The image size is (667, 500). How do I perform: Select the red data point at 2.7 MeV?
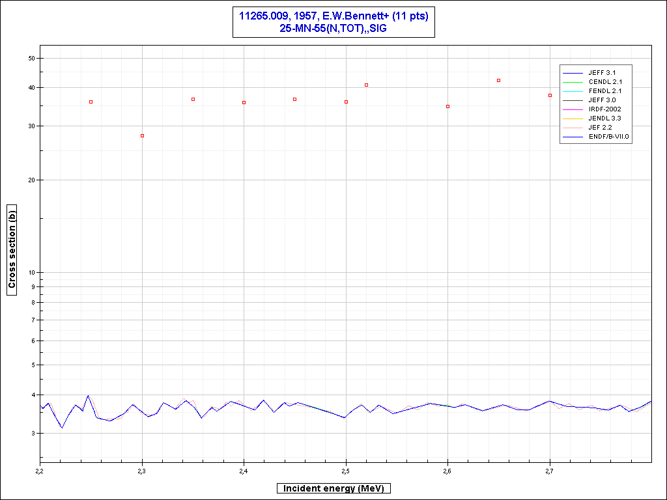550,95
